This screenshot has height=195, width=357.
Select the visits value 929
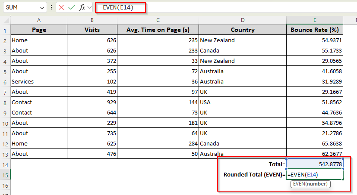point(92,102)
